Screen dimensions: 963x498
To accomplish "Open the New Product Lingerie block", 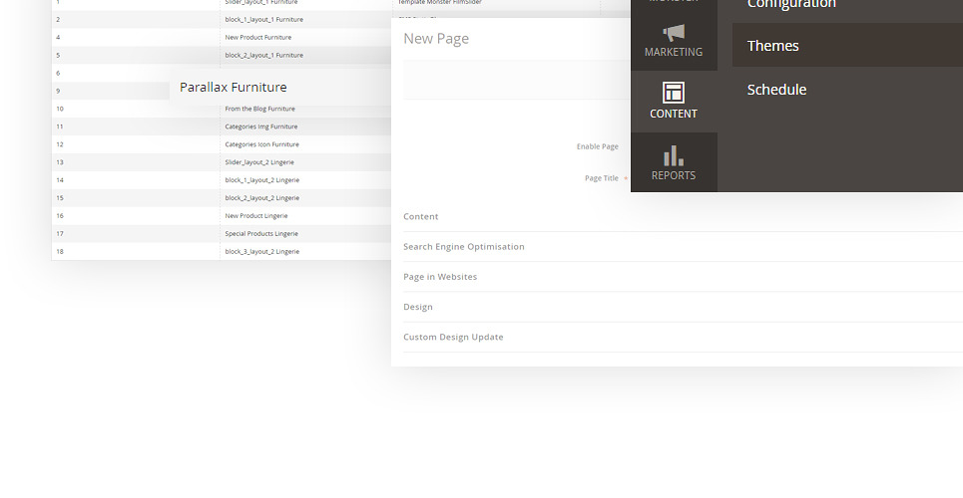I will click(x=258, y=216).
